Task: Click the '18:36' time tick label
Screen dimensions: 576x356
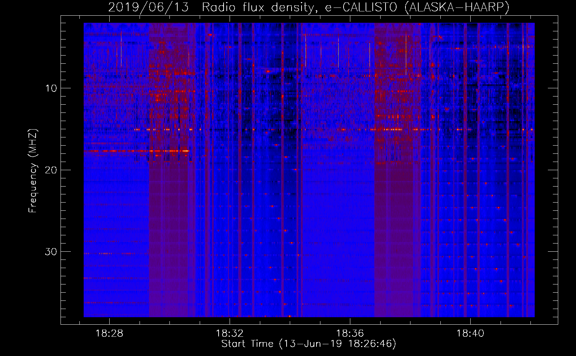Action: pyautogui.click(x=350, y=334)
